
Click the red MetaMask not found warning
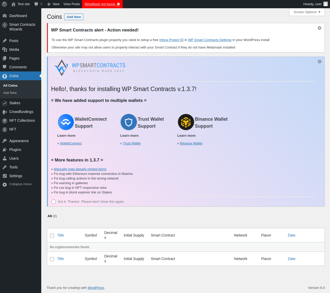tap(102, 4)
